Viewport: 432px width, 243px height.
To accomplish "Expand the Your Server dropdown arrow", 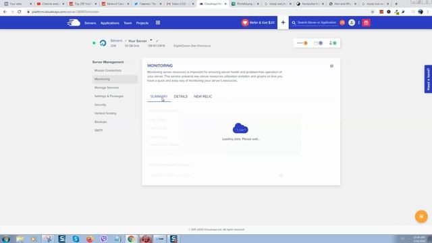I will pyautogui.click(x=151, y=40).
